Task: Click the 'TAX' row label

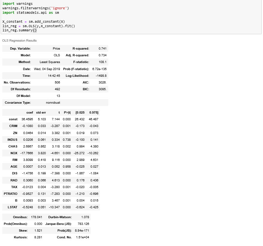Action: (14, 187)
